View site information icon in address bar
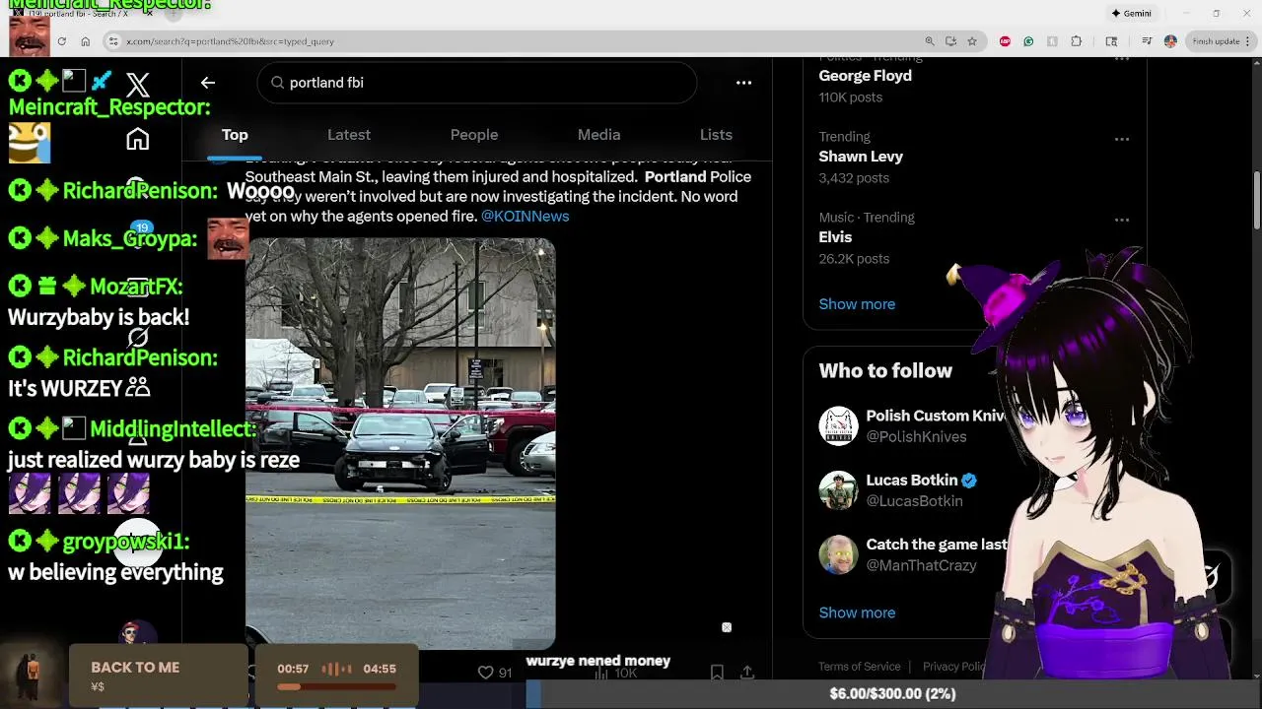Screen dimensions: 1262x709 [113, 41]
